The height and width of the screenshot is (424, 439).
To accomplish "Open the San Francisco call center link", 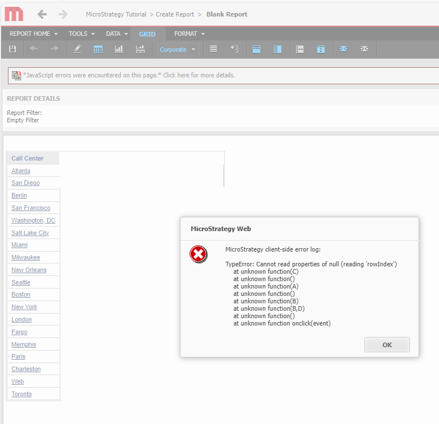I will click(x=31, y=208).
